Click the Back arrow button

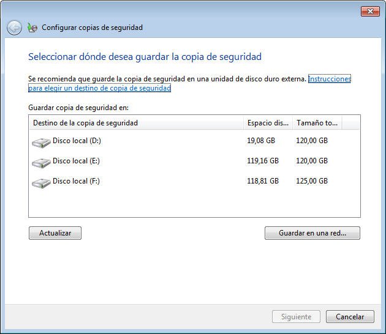(x=14, y=28)
